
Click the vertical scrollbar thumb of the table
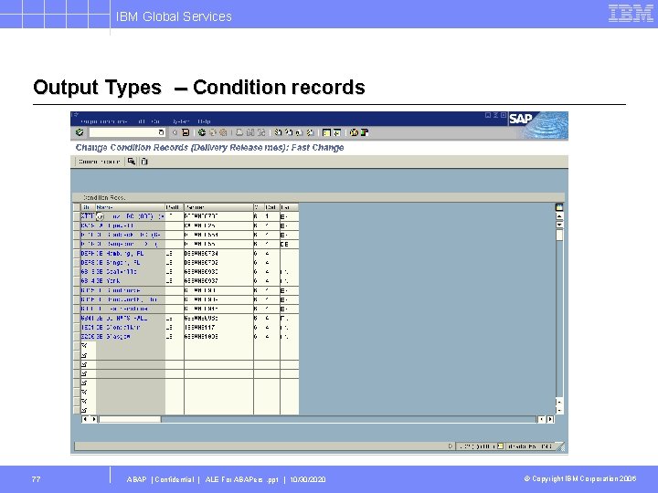click(559, 235)
